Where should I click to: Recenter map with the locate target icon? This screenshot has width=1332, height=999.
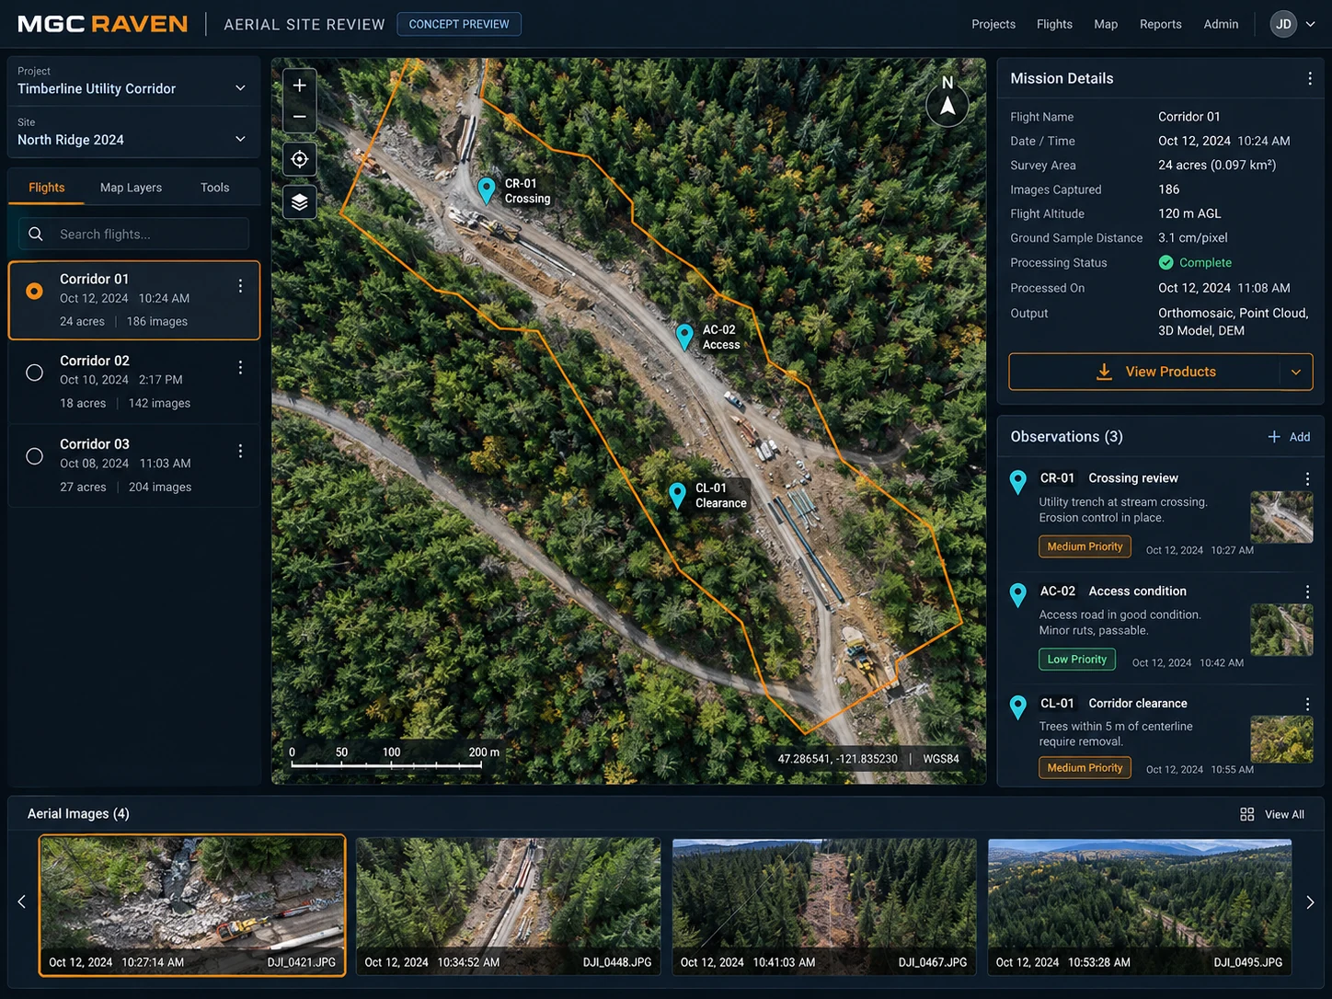pos(300,159)
